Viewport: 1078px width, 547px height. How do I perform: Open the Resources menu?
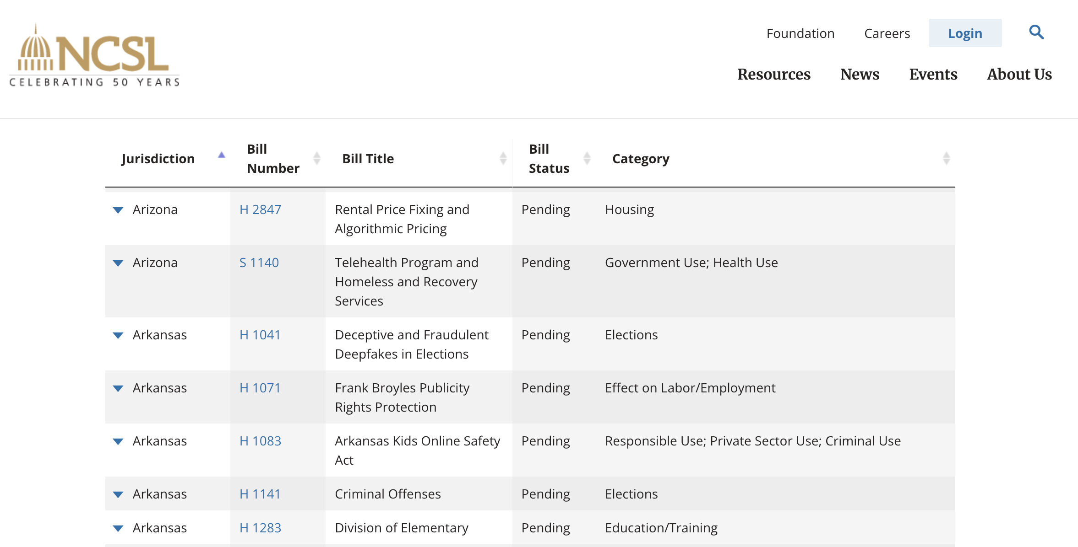click(x=774, y=74)
